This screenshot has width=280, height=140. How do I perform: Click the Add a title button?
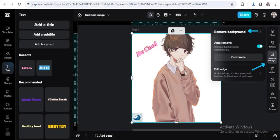(44, 25)
